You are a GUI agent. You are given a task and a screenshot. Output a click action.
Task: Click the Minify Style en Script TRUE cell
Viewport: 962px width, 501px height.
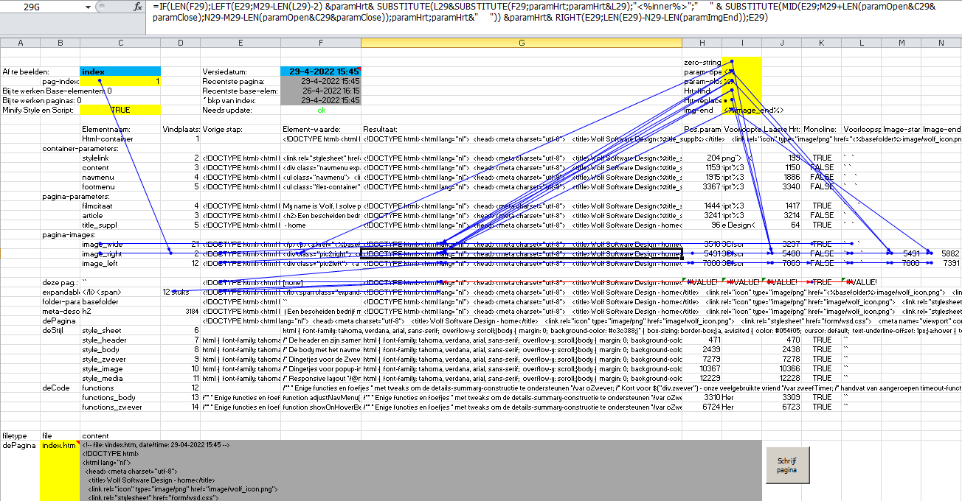(120, 110)
